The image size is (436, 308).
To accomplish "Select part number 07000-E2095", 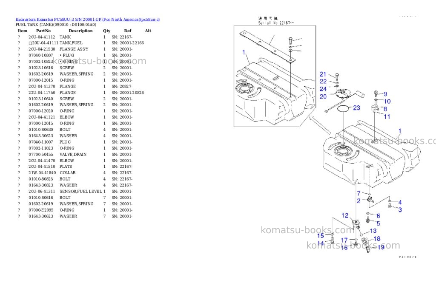I will (x=40, y=210).
